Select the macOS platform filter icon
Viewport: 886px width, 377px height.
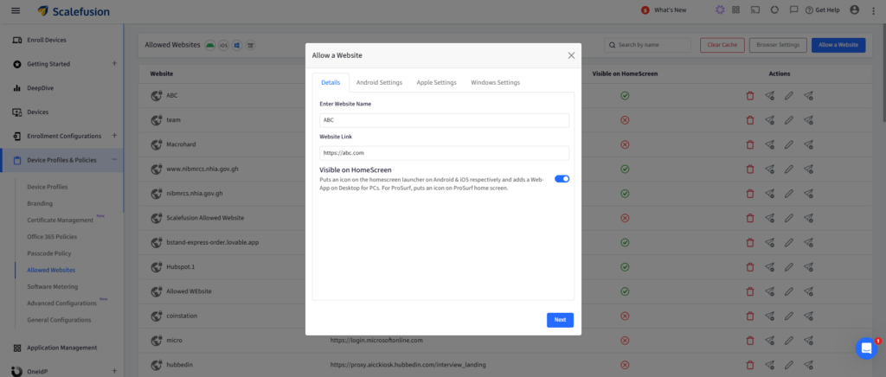click(x=250, y=45)
